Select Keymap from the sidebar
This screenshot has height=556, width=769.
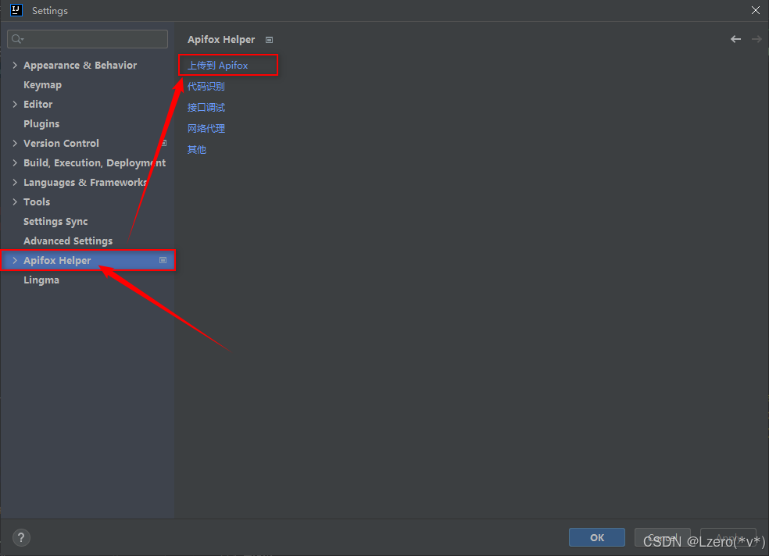click(x=42, y=84)
